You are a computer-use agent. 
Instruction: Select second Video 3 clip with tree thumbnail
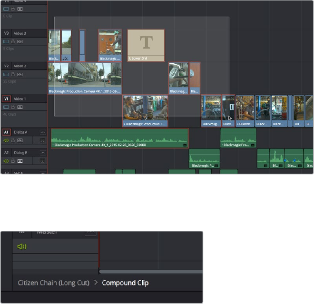(66, 45)
